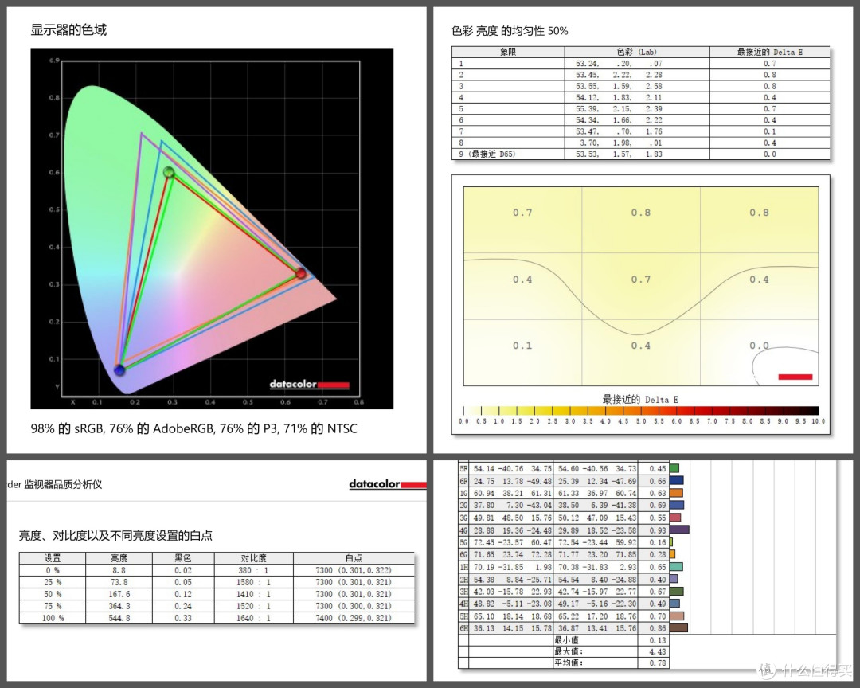Select the brown color bar in row 6H
Screen dimensions: 860x688
point(678,628)
